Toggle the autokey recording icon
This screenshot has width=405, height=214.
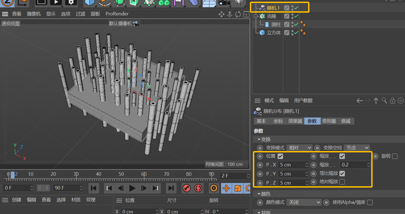click(198, 188)
